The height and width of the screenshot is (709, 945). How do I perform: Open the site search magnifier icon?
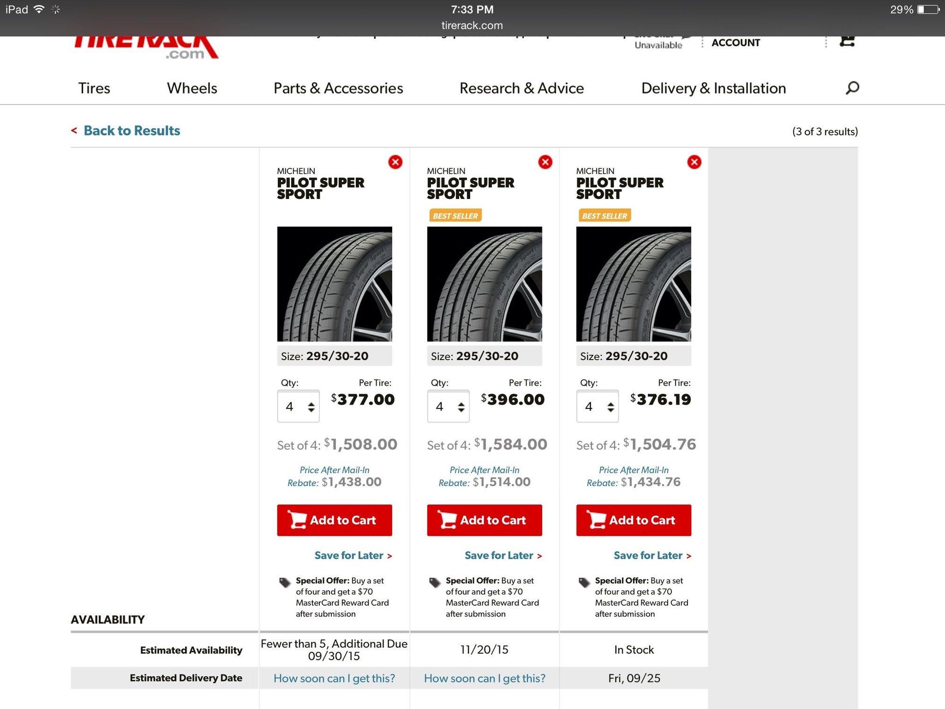tap(852, 88)
